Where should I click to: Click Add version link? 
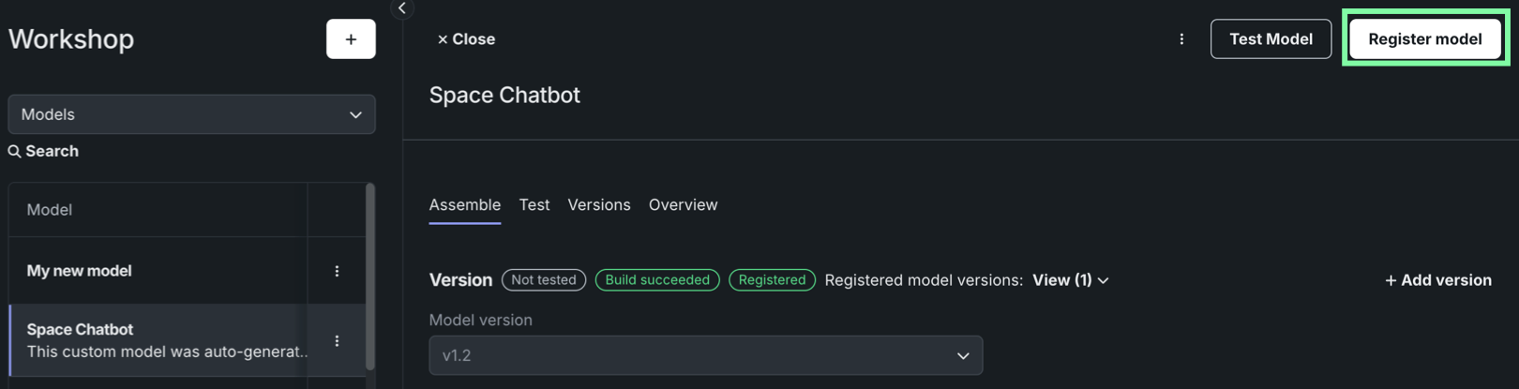[1437, 280]
